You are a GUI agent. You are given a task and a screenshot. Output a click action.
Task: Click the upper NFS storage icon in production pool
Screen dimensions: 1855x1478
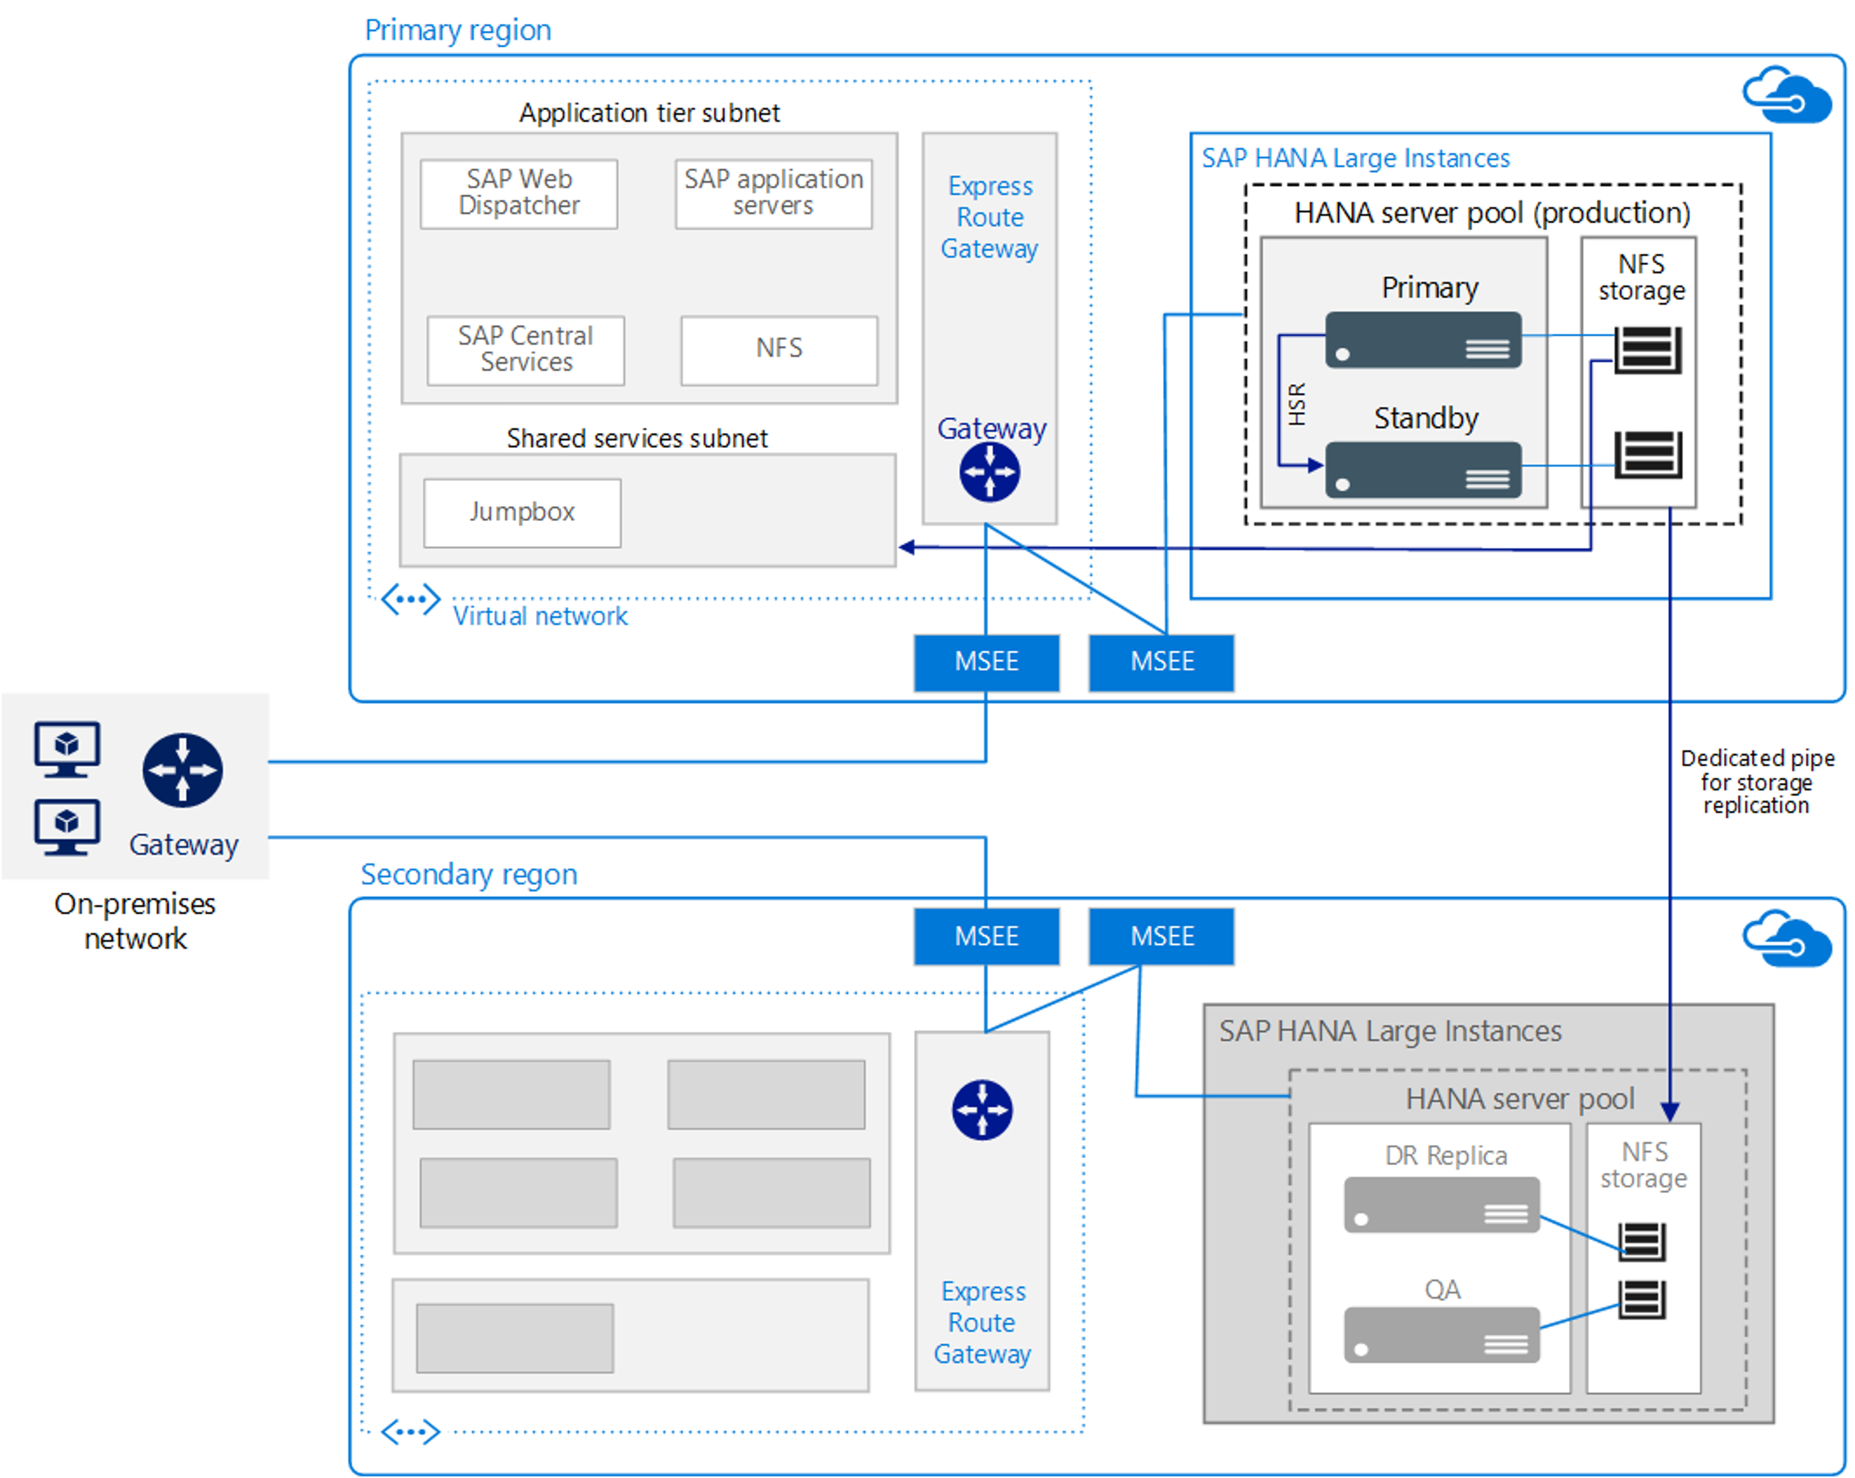pyautogui.click(x=1647, y=350)
